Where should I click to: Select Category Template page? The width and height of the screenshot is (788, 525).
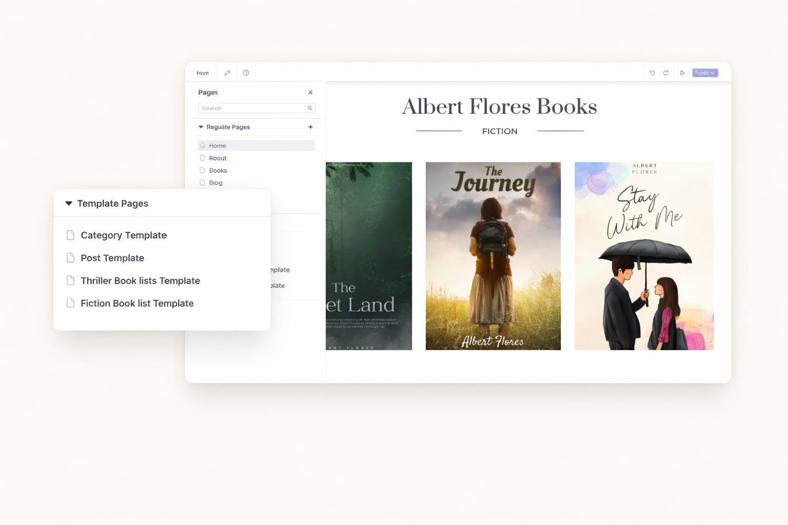[x=124, y=235]
